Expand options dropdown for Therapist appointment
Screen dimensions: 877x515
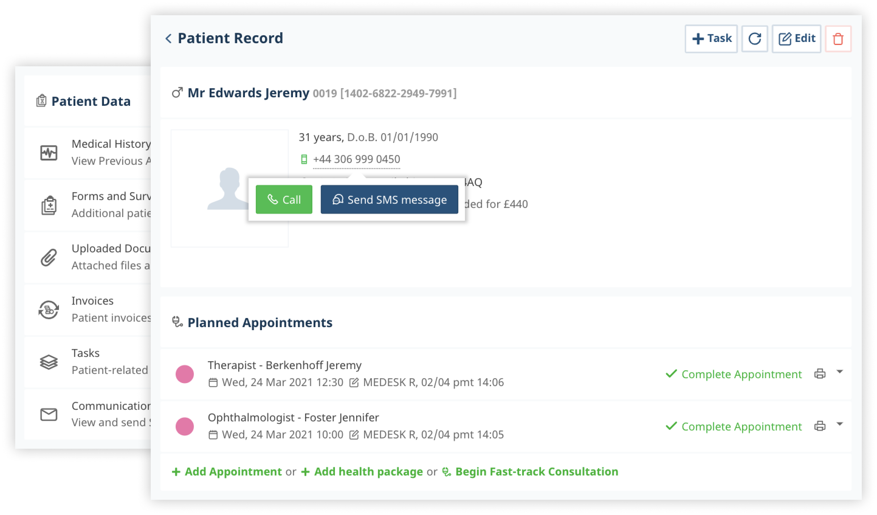point(839,372)
